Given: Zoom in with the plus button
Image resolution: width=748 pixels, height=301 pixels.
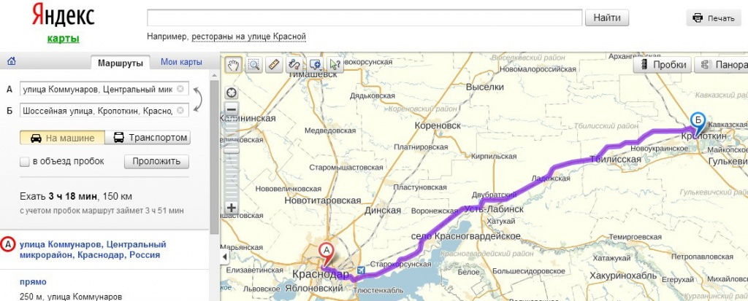Looking at the screenshot, I should (x=232, y=208).
